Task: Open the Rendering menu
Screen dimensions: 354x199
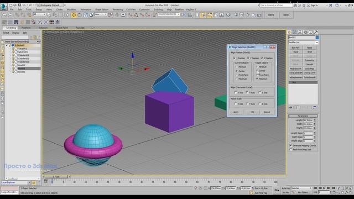Action: [118, 9]
